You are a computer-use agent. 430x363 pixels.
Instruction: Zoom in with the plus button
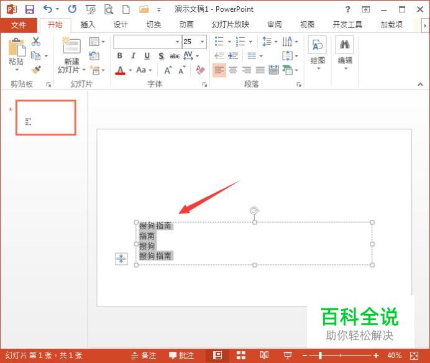click(376, 356)
